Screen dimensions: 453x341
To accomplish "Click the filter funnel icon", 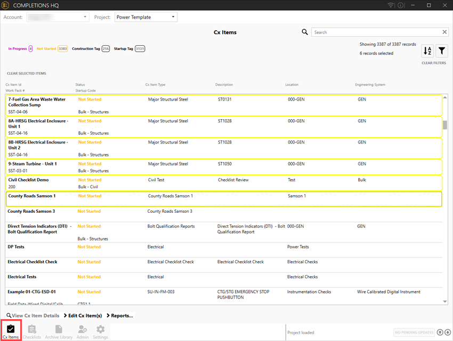I will click(x=442, y=51).
